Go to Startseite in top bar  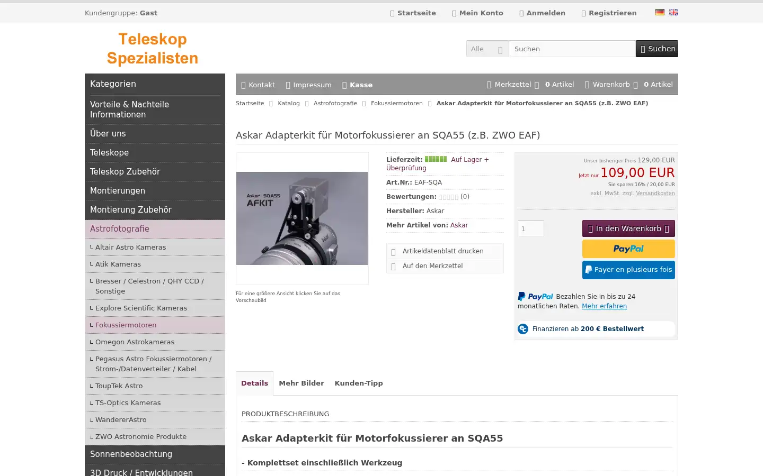tap(413, 13)
